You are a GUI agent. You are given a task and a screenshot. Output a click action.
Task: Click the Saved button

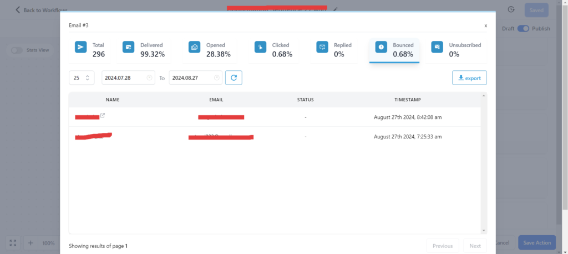pos(536,10)
